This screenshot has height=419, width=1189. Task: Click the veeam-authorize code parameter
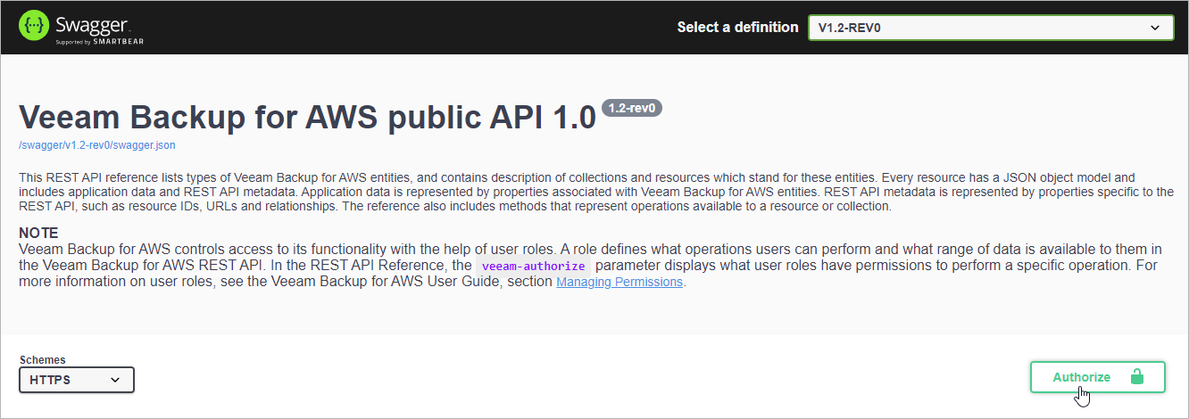tap(533, 266)
